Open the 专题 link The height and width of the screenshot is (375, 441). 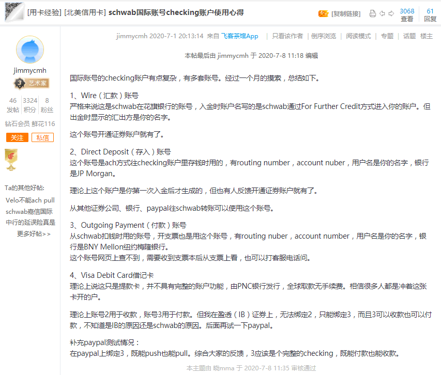point(387,36)
